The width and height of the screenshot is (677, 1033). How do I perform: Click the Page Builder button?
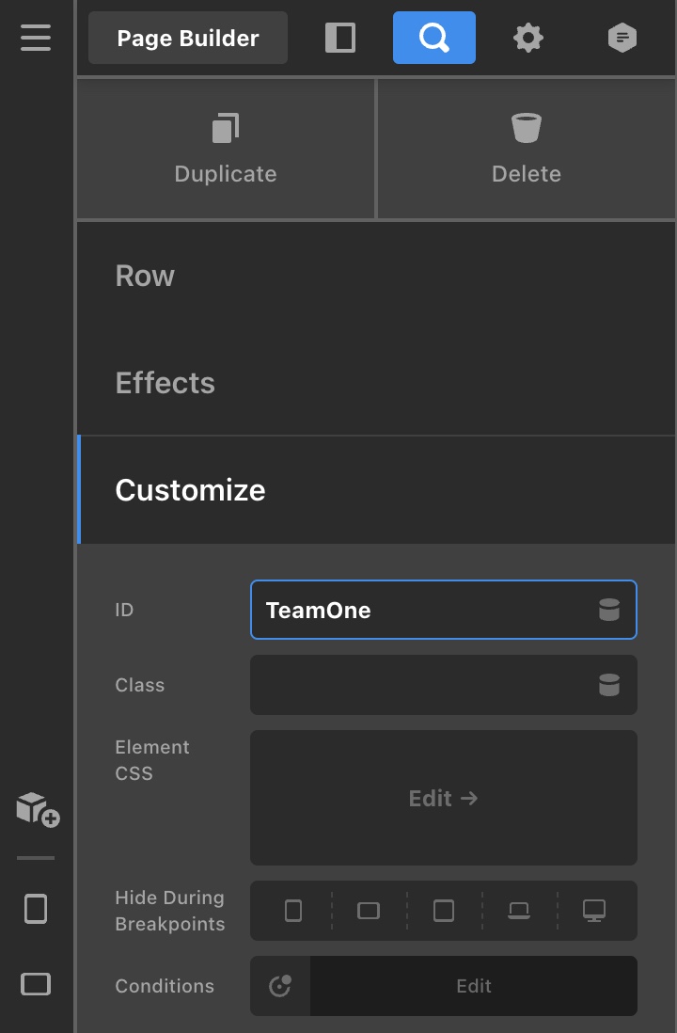188,38
